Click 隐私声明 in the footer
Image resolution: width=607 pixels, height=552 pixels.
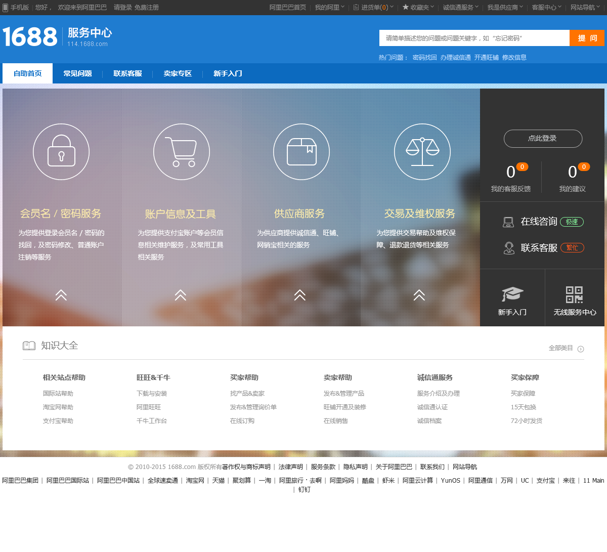click(356, 467)
